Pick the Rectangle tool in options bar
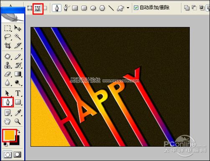The image size is (210, 161). tap(75, 8)
